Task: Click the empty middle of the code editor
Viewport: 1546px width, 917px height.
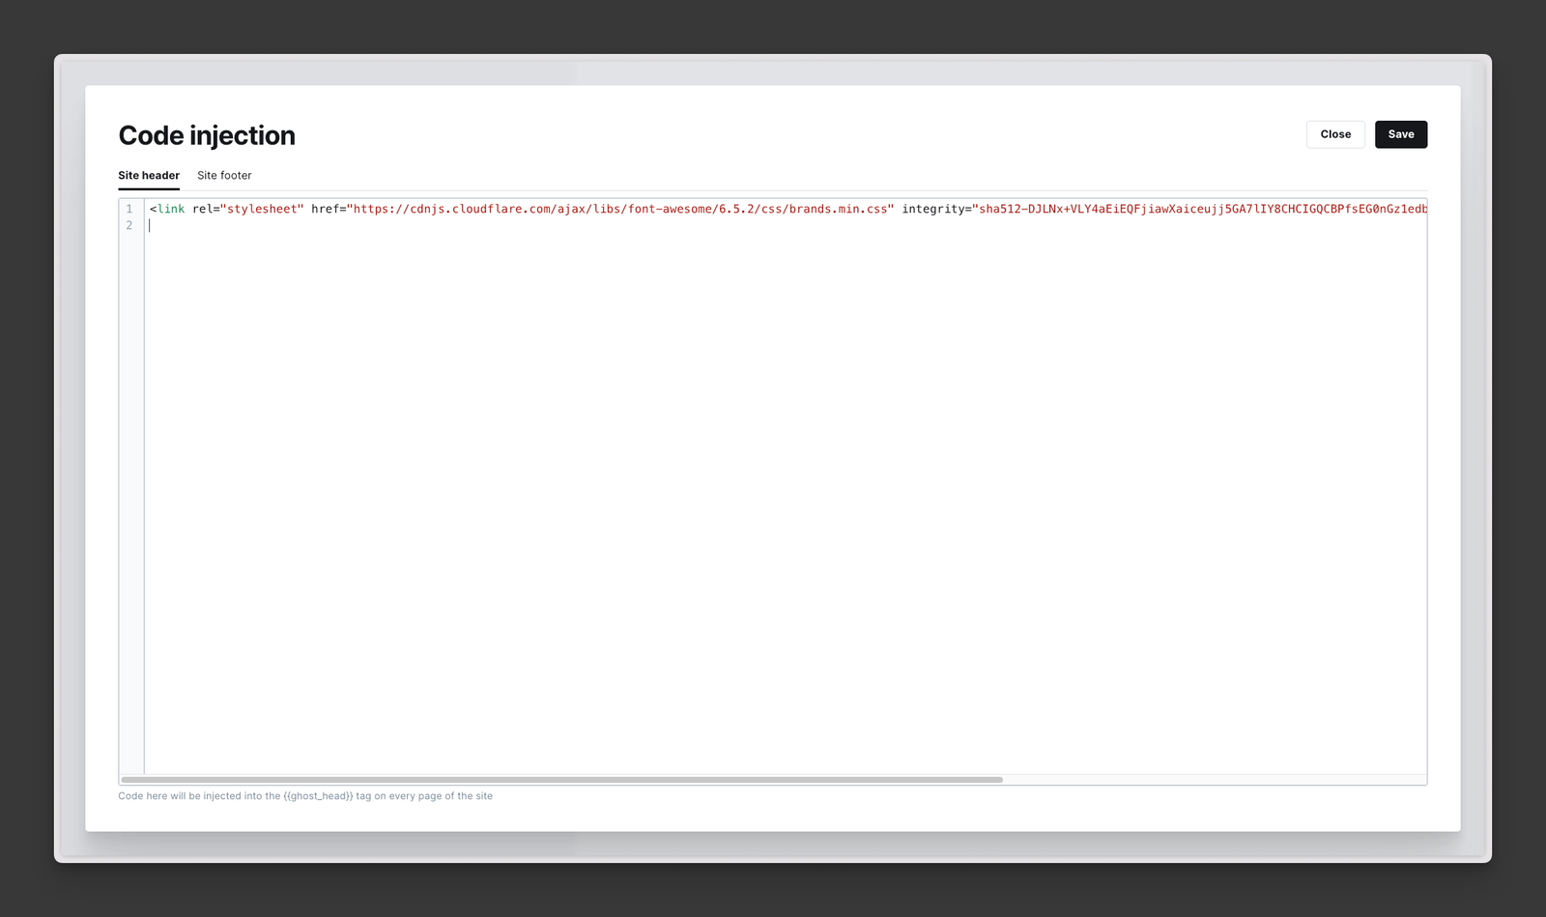Action: click(773, 483)
